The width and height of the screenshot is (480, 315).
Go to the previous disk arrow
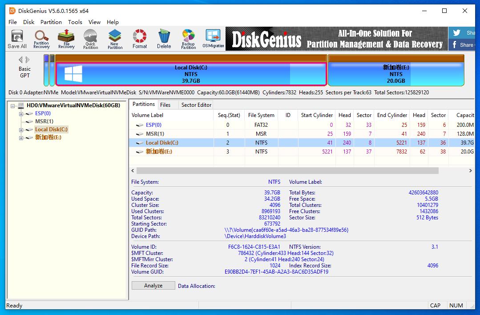tap(20, 60)
